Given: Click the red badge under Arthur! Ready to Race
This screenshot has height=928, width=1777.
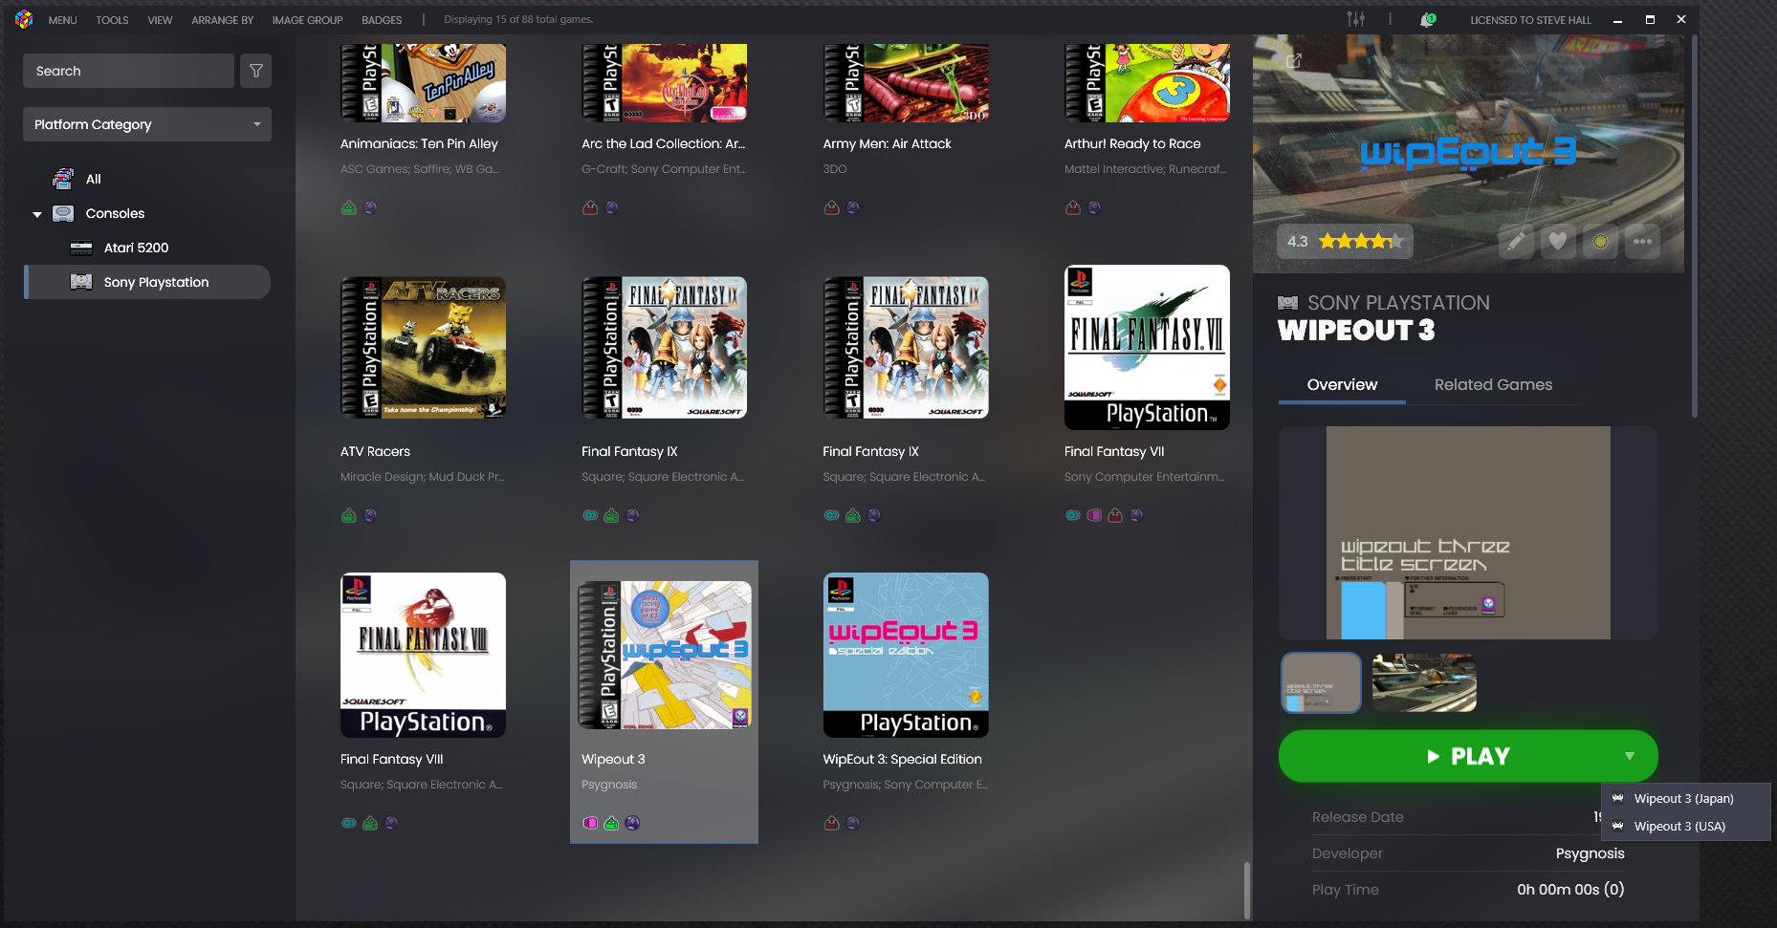Looking at the screenshot, I should click(x=1073, y=207).
